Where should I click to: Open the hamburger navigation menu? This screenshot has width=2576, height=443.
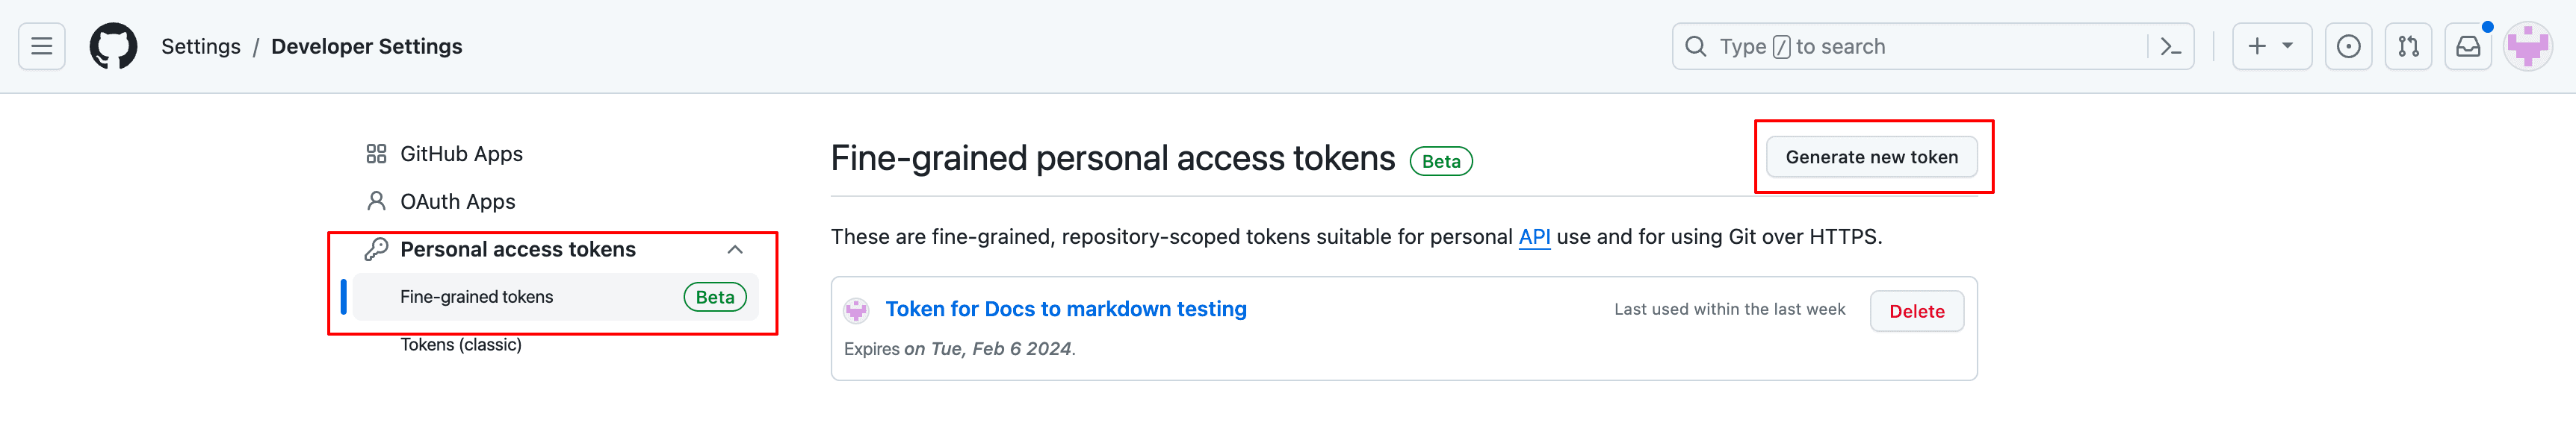pos(41,46)
